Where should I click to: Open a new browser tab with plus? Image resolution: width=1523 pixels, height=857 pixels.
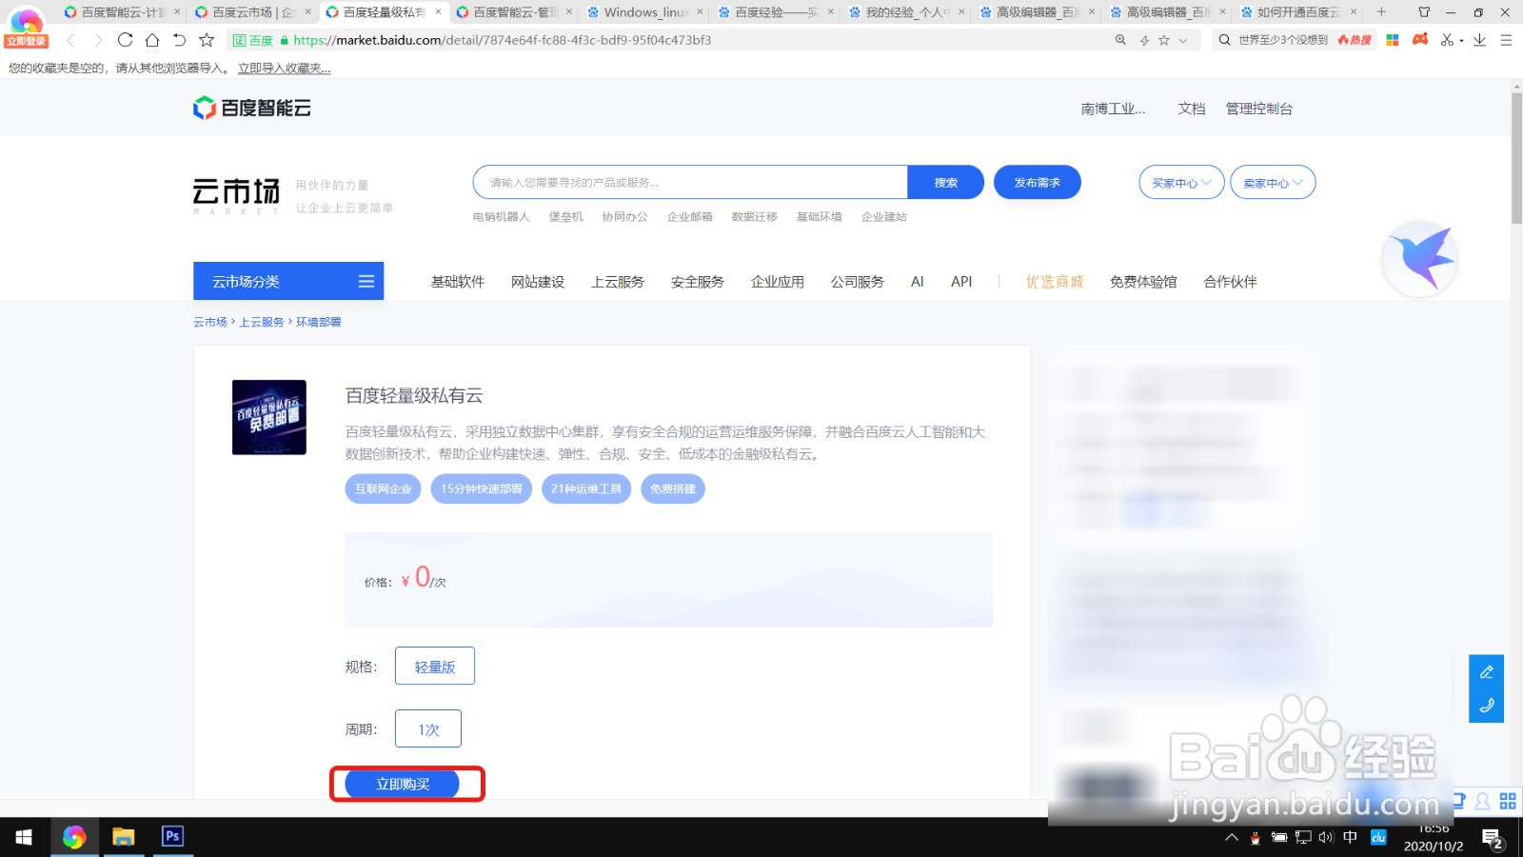click(x=1381, y=12)
